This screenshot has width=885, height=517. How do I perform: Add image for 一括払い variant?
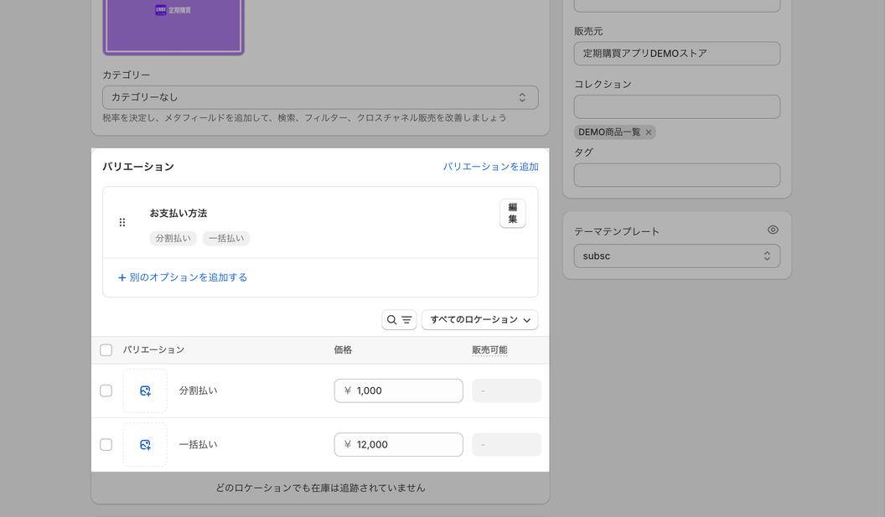point(145,445)
